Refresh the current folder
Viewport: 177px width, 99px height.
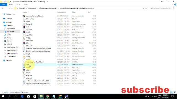146,8
